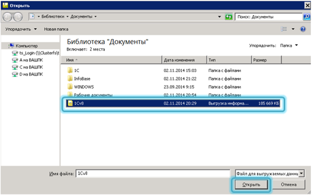Click the blue help question mark icon
312x195 pixels.
click(303, 29)
